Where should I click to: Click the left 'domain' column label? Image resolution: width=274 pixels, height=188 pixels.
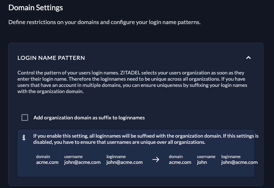tap(43, 157)
